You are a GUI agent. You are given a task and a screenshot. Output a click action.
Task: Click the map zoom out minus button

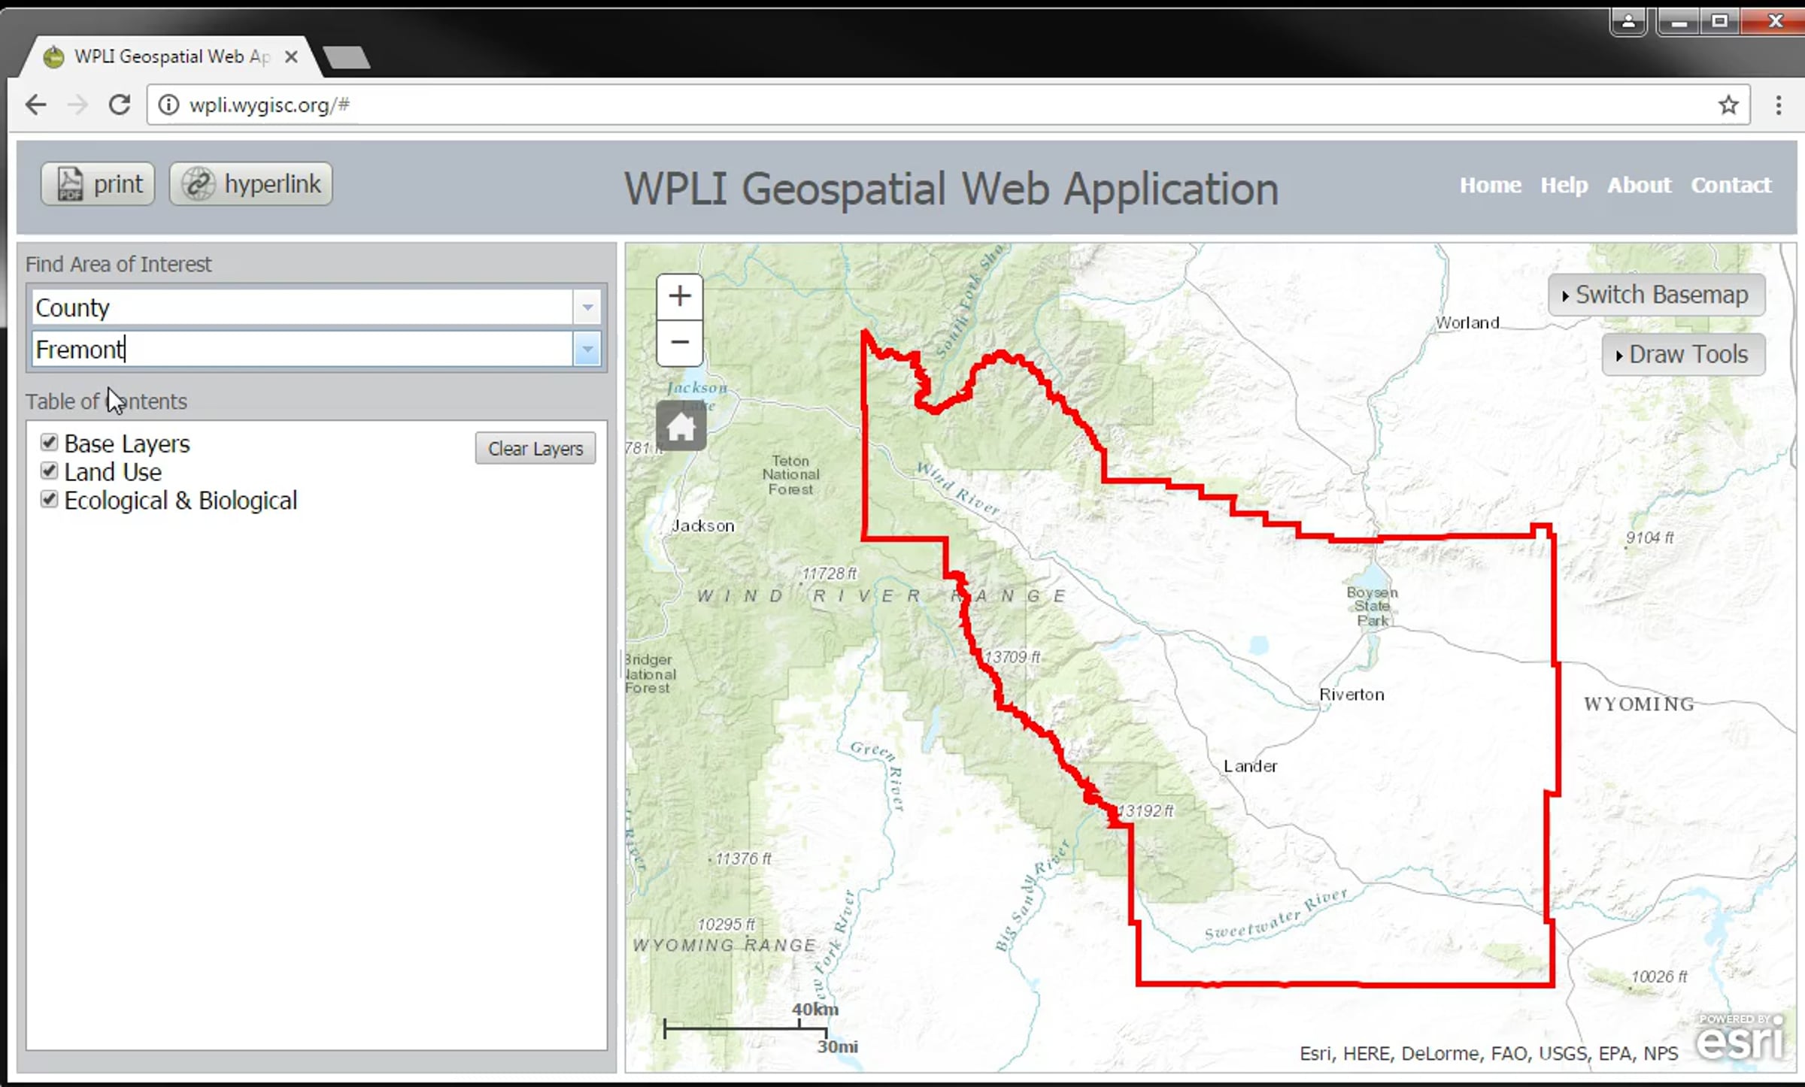coord(679,343)
